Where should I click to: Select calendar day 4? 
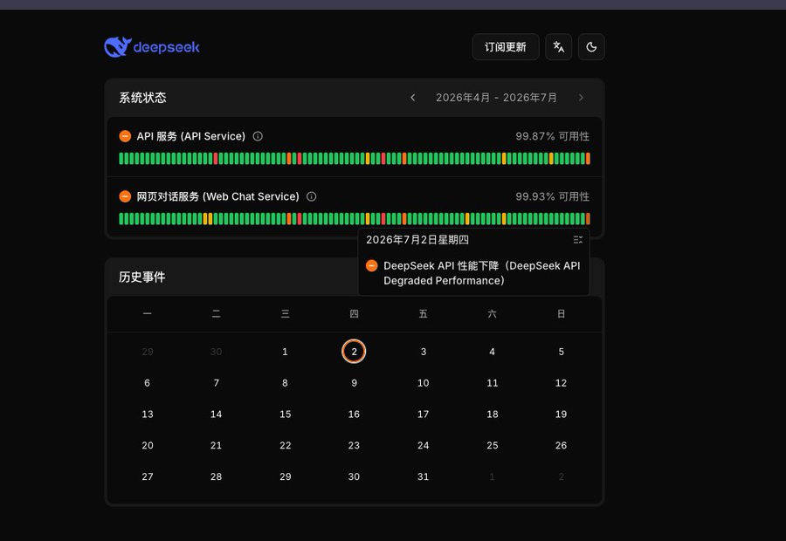tap(493, 352)
